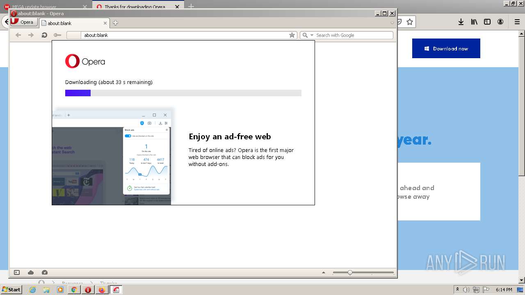
Task: Open Firefox library icon
Action: click(x=474, y=22)
